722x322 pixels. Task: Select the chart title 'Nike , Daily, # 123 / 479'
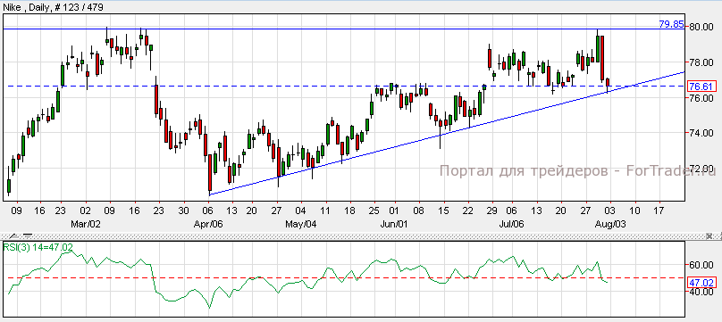click(54, 7)
